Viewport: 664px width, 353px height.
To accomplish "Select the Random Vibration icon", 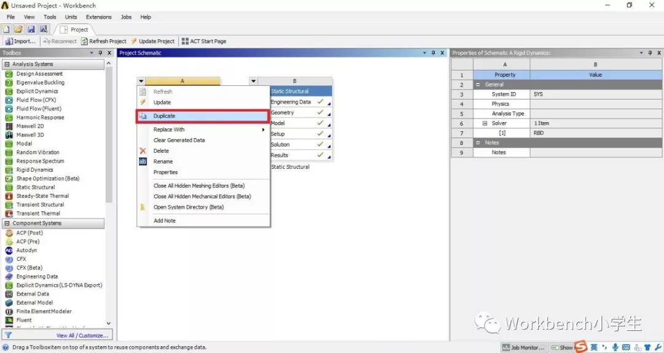I will tap(9, 152).
